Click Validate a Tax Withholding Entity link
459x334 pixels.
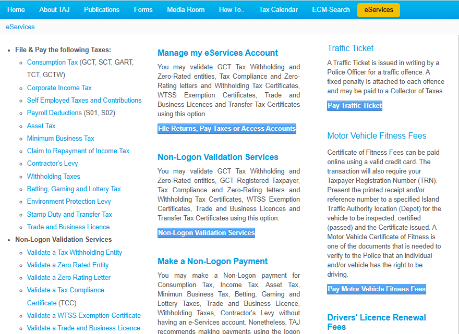click(x=75, y=253)
